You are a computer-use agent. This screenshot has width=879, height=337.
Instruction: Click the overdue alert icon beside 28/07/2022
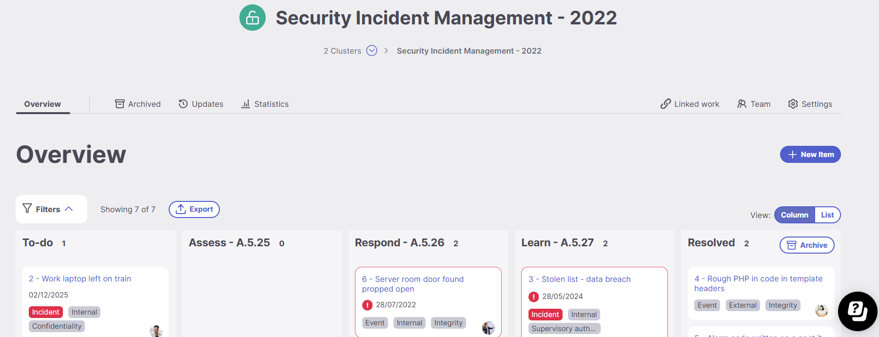click(x=368, y=305)
